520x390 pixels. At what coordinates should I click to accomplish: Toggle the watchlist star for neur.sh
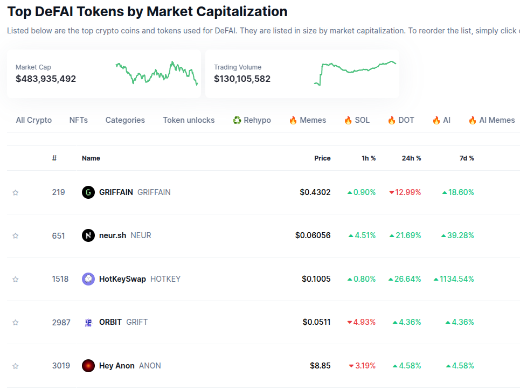(16, 235)
